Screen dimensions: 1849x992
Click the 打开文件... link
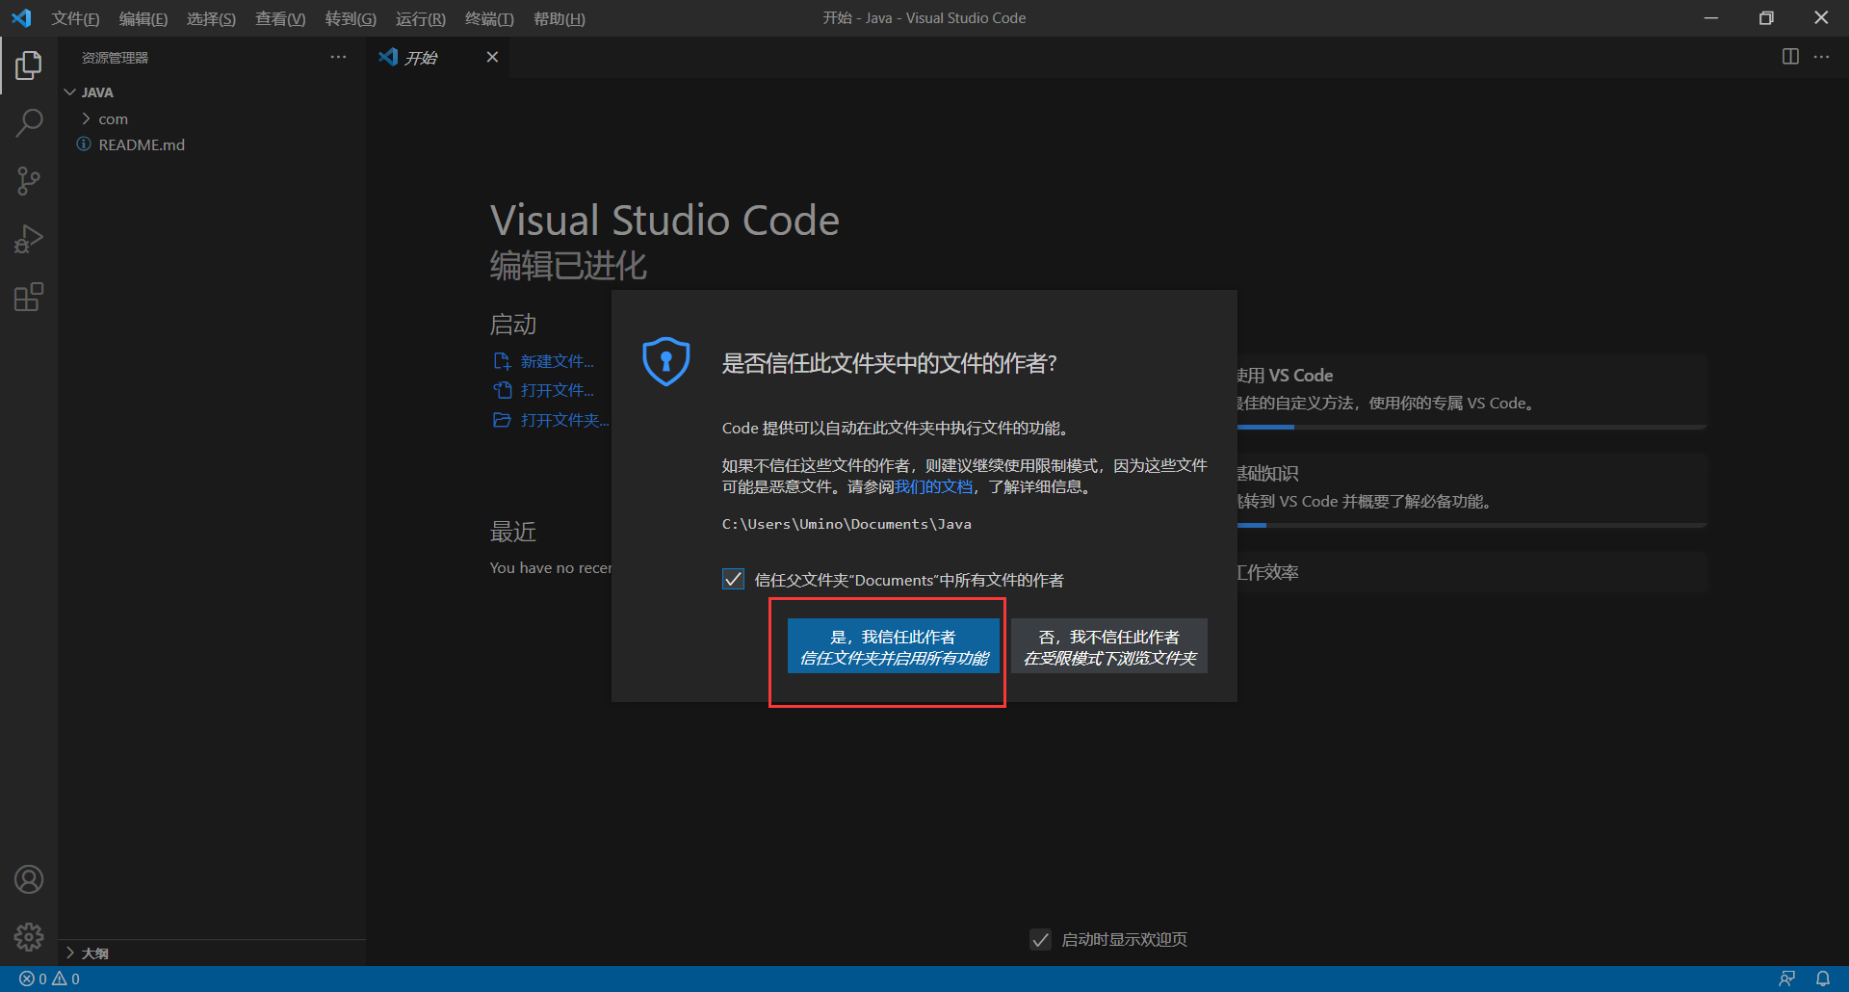pyautogui.click(x=557, y=390)
